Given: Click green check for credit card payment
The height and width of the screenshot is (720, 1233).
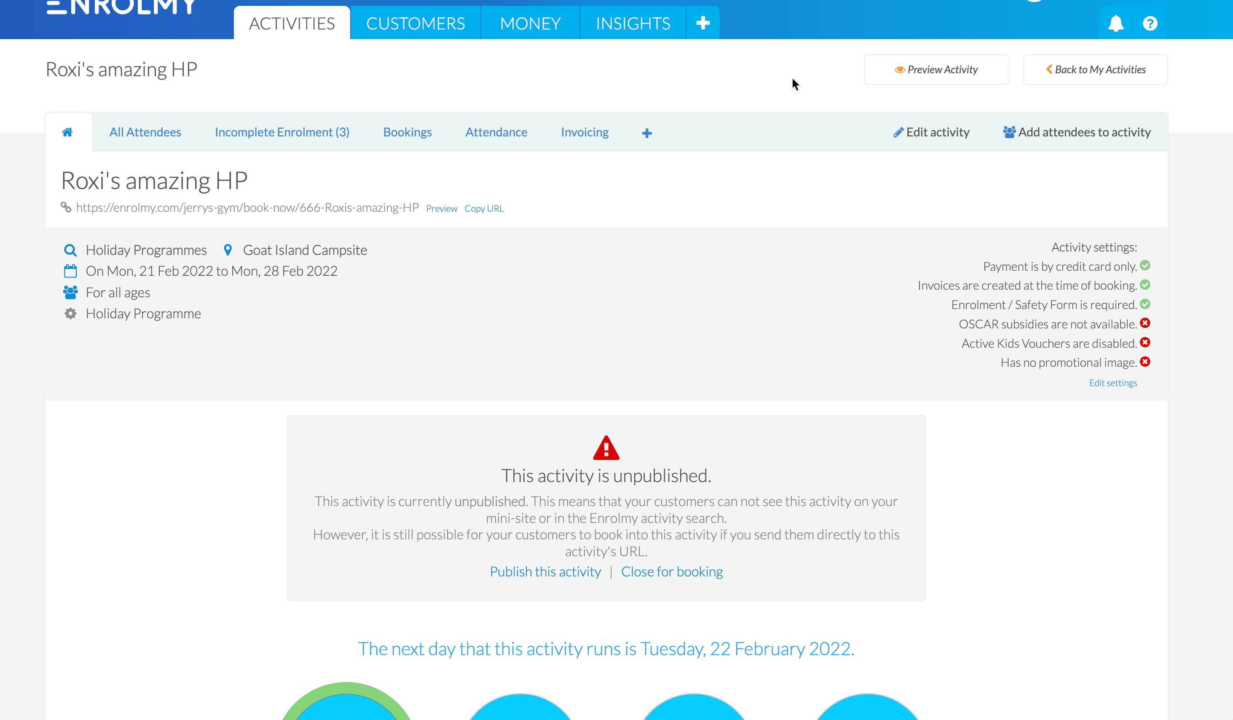Looking at the screenshot, I should point(1145,265).
